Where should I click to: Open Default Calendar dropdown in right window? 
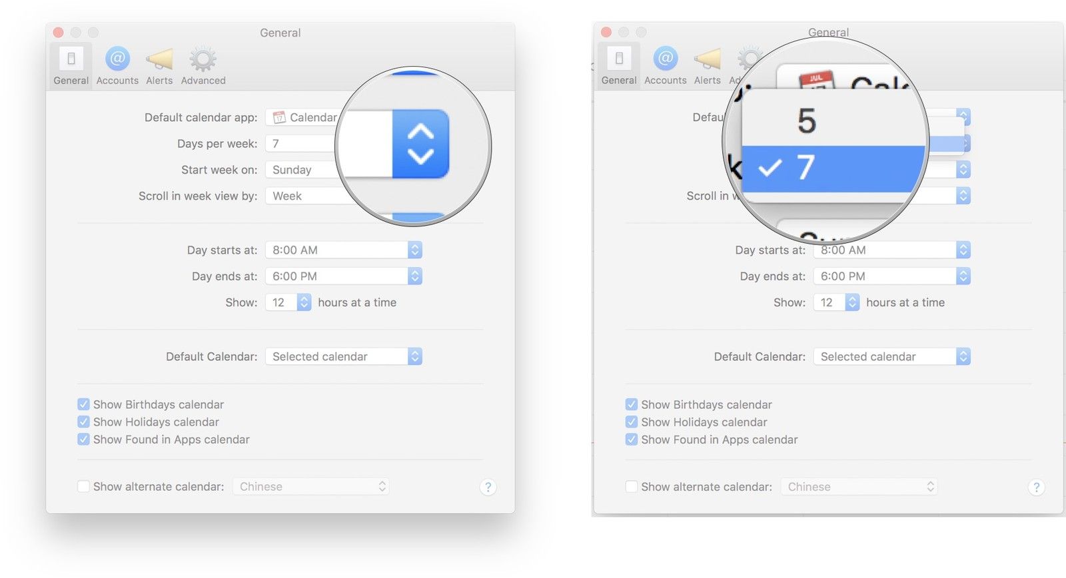[x=963, y=357]
